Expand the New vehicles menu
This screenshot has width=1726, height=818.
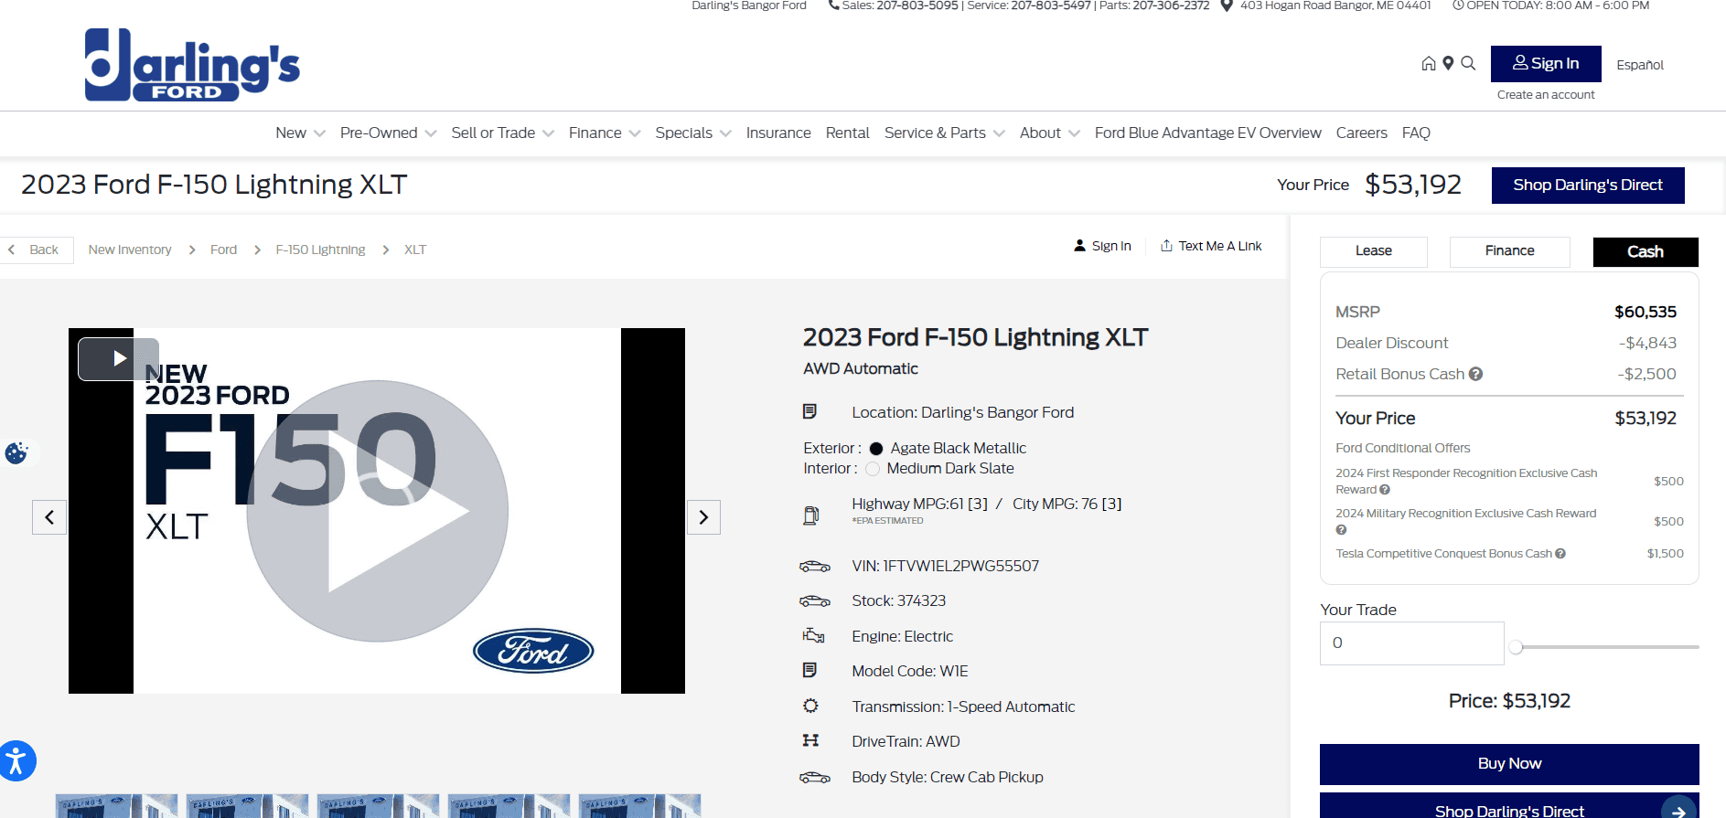[x=299, y=133]
